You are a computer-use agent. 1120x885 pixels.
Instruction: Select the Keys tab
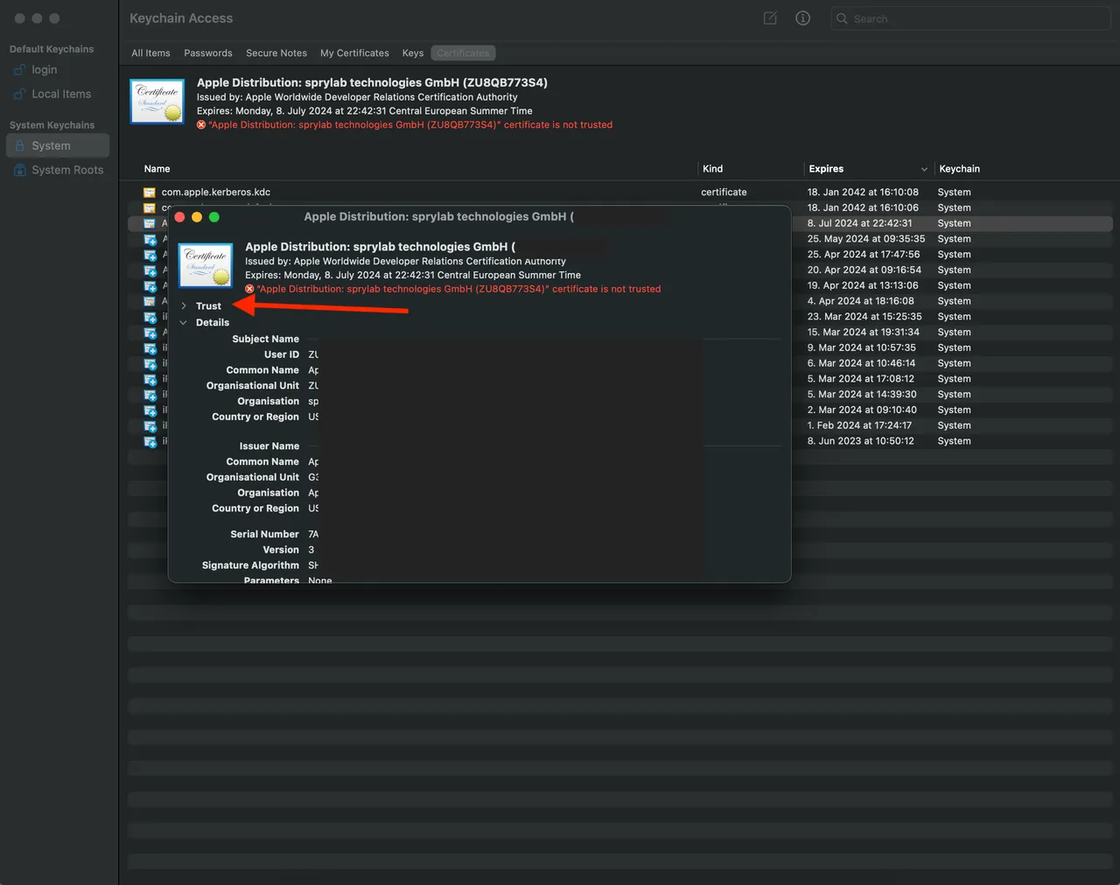pos(412,53)
